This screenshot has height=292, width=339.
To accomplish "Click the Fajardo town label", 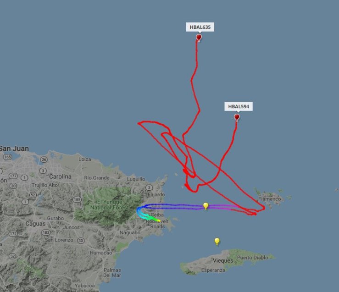I will (156, 195).
